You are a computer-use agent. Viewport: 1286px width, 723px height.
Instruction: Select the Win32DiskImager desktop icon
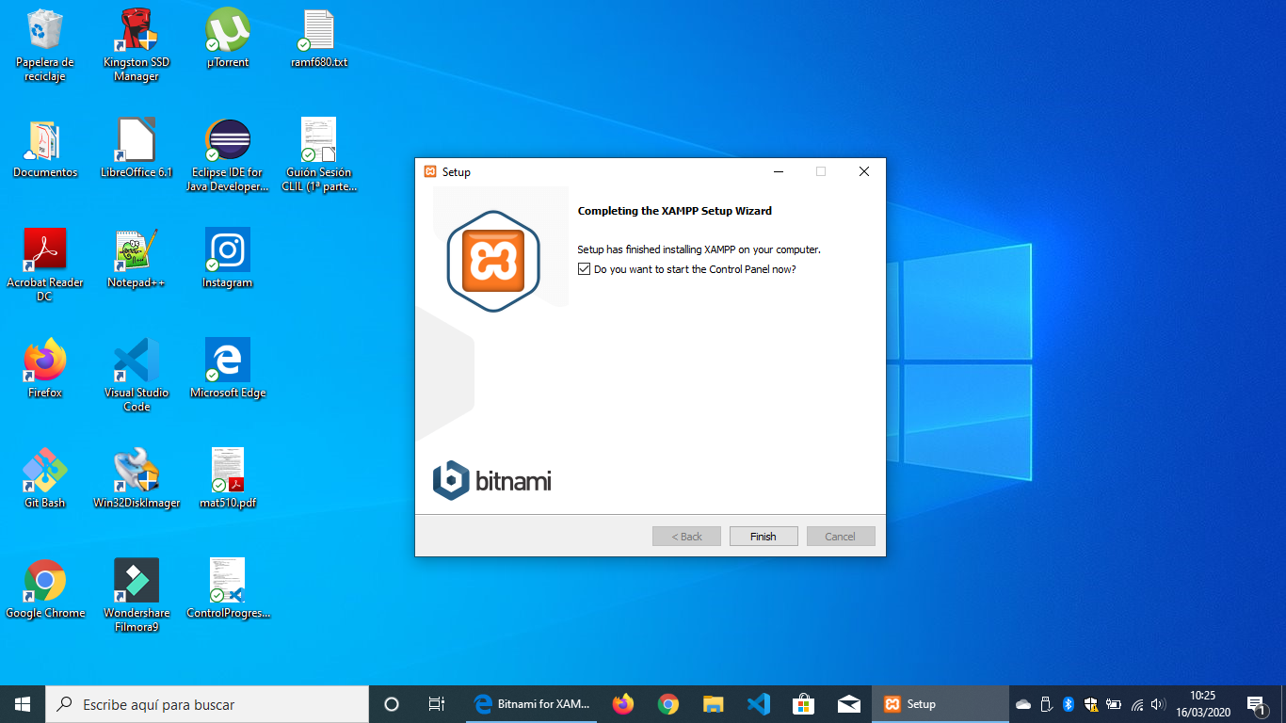tap(137, 479)
